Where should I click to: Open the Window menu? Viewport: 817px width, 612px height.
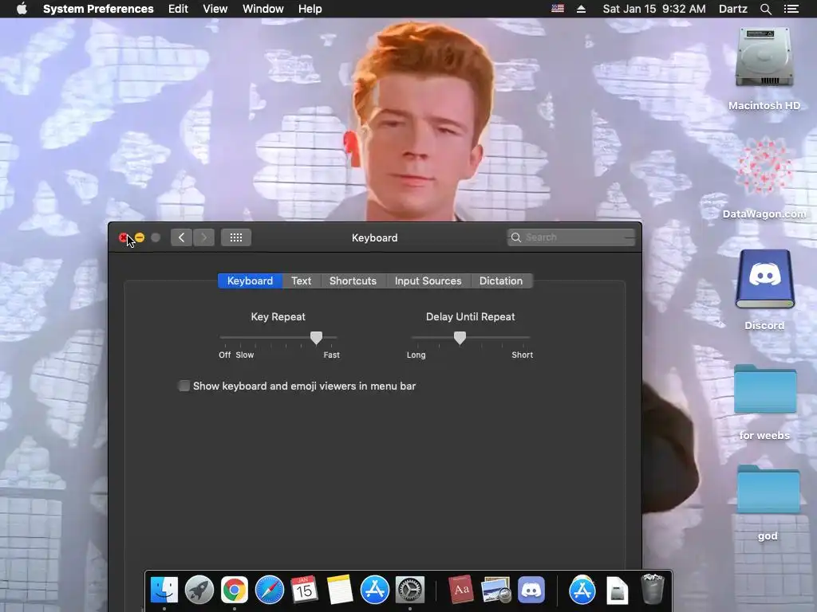tap(263, 9)
